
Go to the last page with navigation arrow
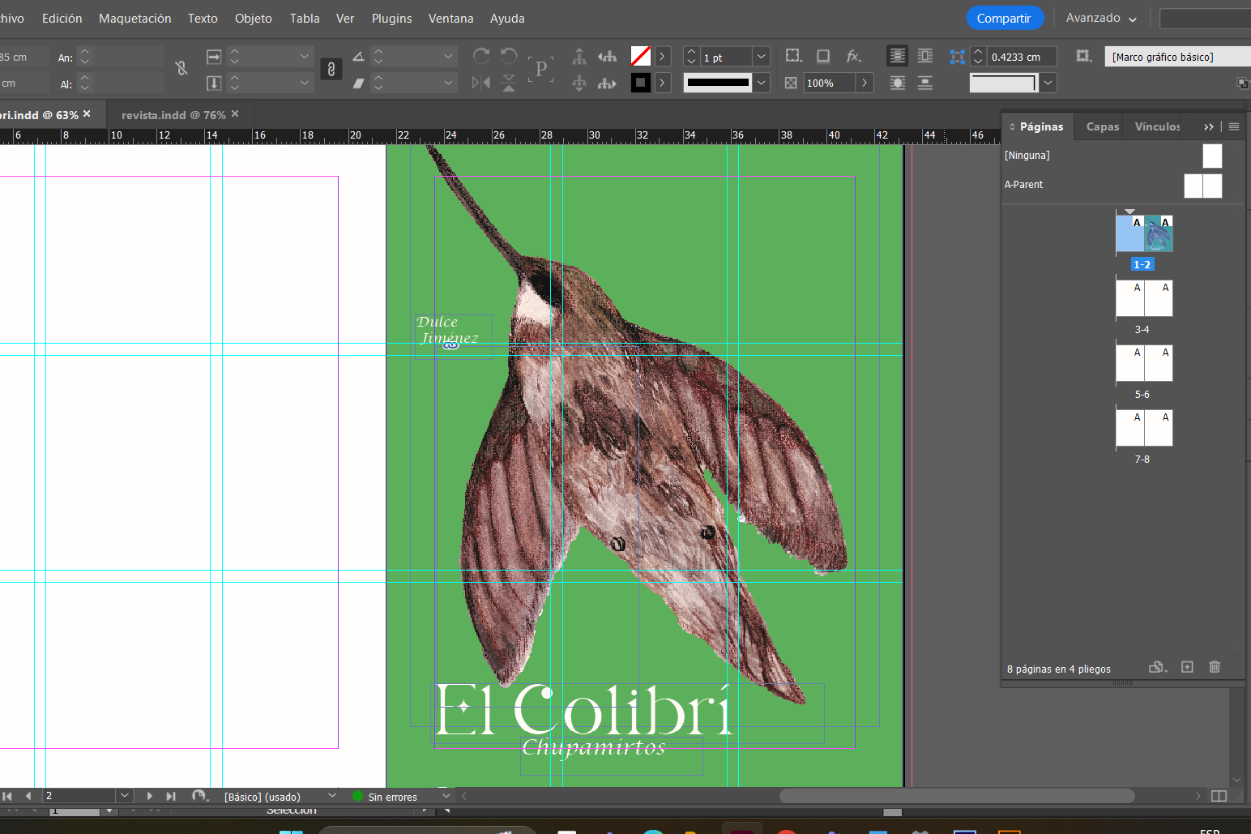[171, 797]
